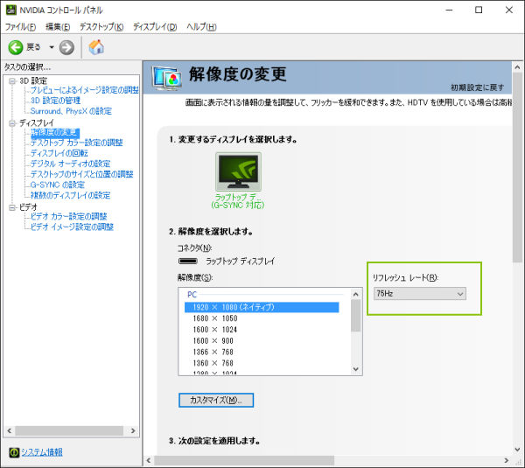Image resolution: width=525 pixels, height=468 pixels.
Task: Open プレビューによるイメージ設定の調整 in the task tree
Action: click(84, 90)
